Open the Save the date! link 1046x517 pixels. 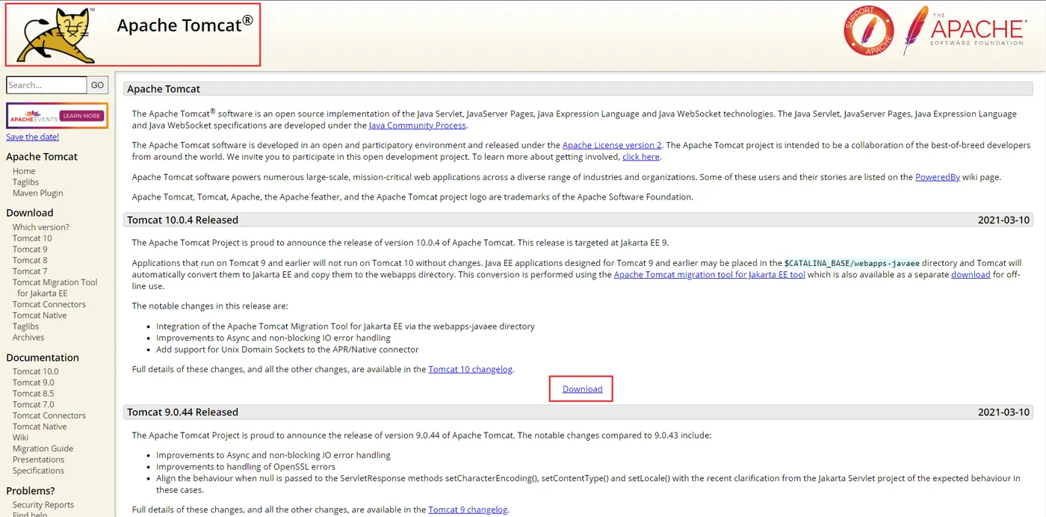(32, 137)
